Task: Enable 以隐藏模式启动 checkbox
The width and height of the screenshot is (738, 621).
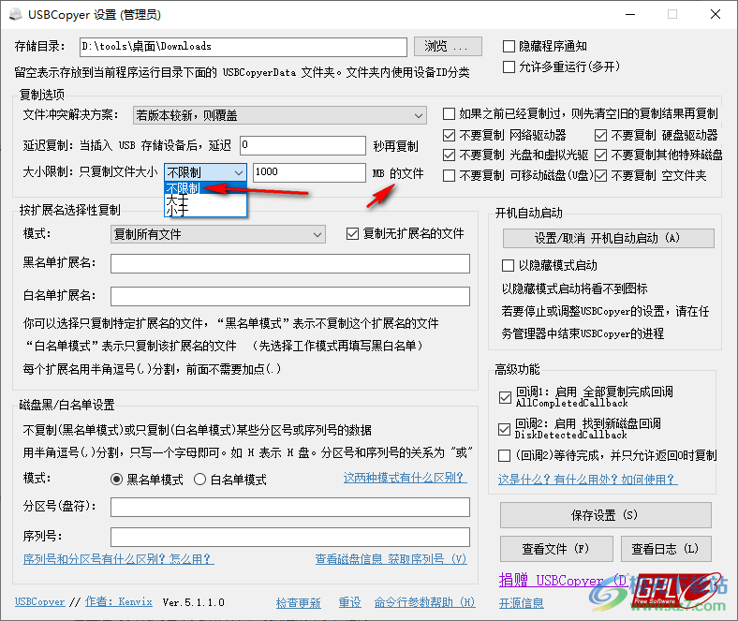Action: pos(508,265)
